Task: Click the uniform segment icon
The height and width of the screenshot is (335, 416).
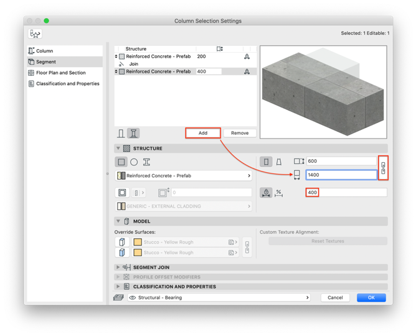Action: [x=266, y=162]
